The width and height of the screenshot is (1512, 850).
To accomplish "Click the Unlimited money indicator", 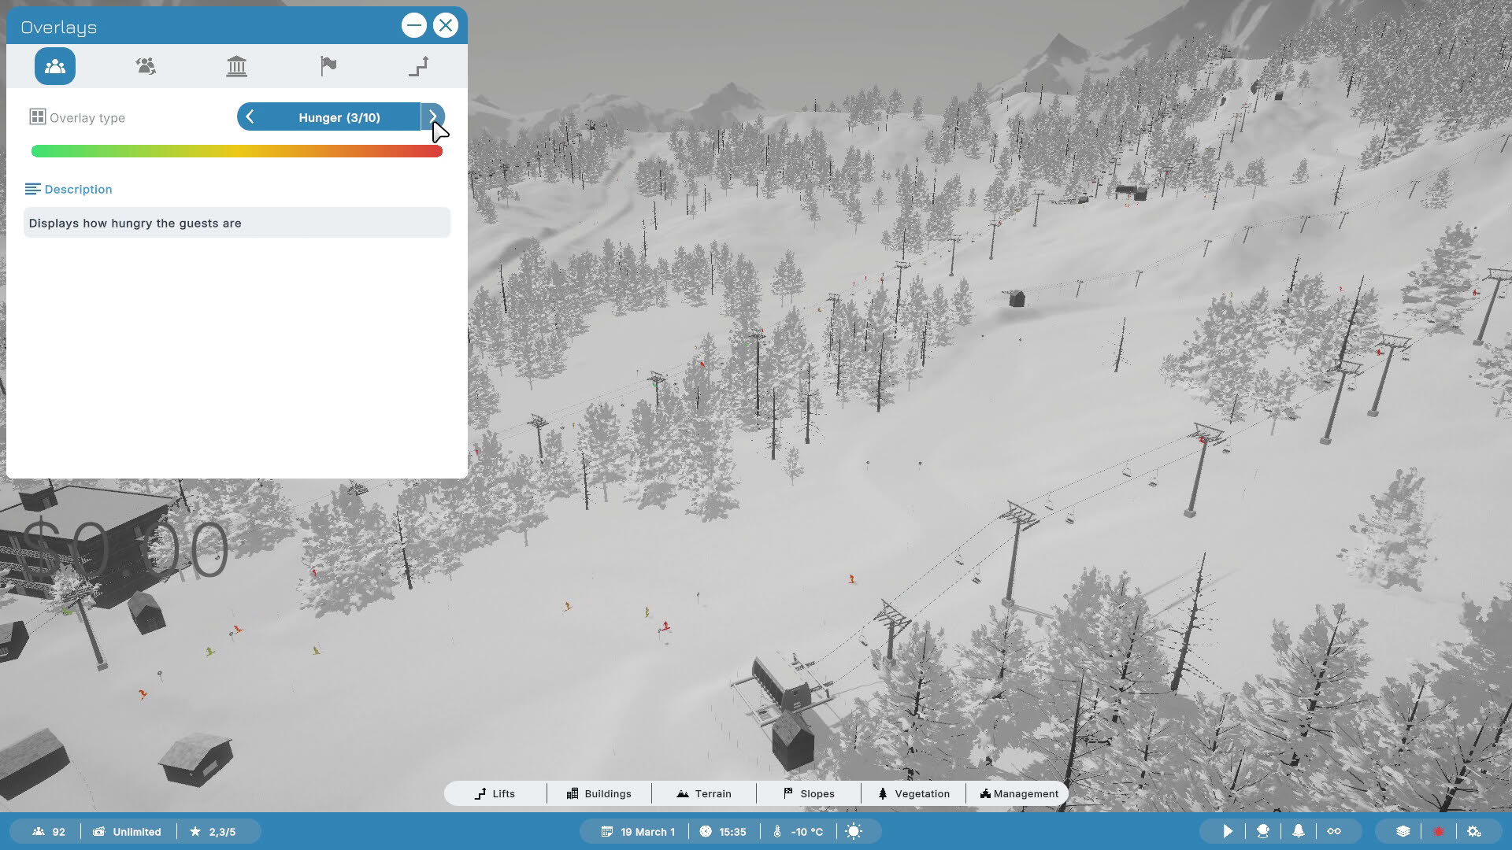I will coord(127,832).
